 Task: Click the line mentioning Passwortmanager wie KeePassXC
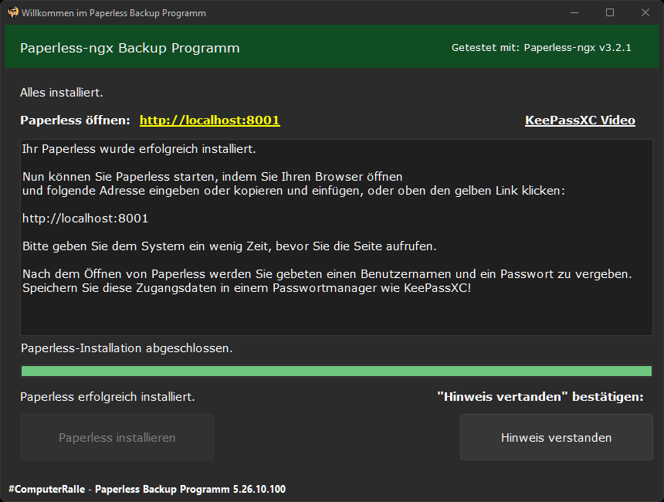click(x=246, y=288)
